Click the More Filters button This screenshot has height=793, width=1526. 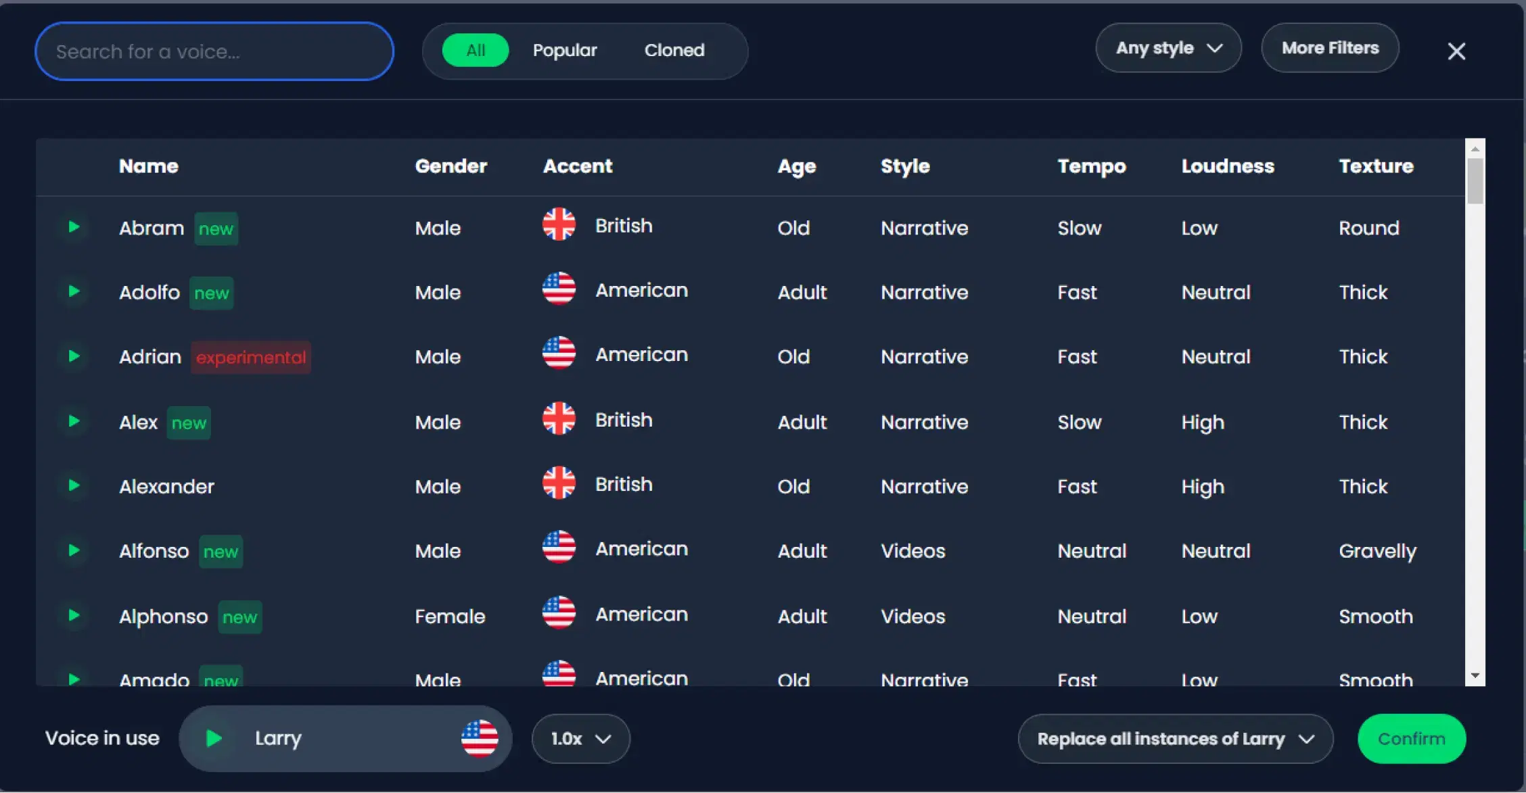[1330, 48]
